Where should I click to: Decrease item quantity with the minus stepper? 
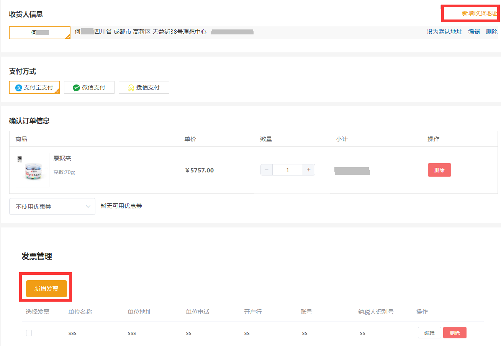point(267,170)
